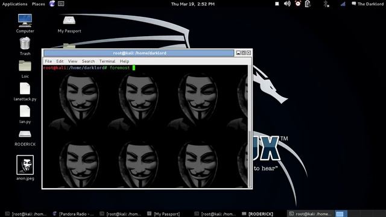Viewport: 386px width, 217px height.
Task: Click the disabled Bluetooth icon
Action: pyautogui.click(x=326, y=4)
